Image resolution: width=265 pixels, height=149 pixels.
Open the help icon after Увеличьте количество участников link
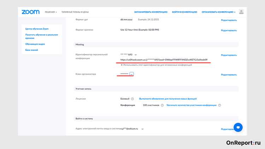(219, 105)
